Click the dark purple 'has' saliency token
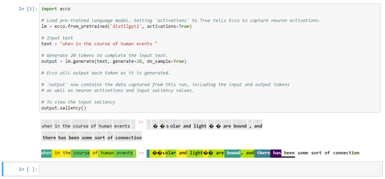Screen dimensions: 385x179 [x=277, y=153]
